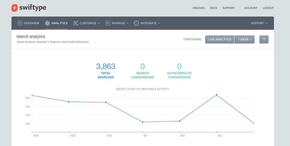Image resolution: width=290 pixels, height=146 pixels.
Task: Click the Manage list icon
Action: click(x=108, y=23)
